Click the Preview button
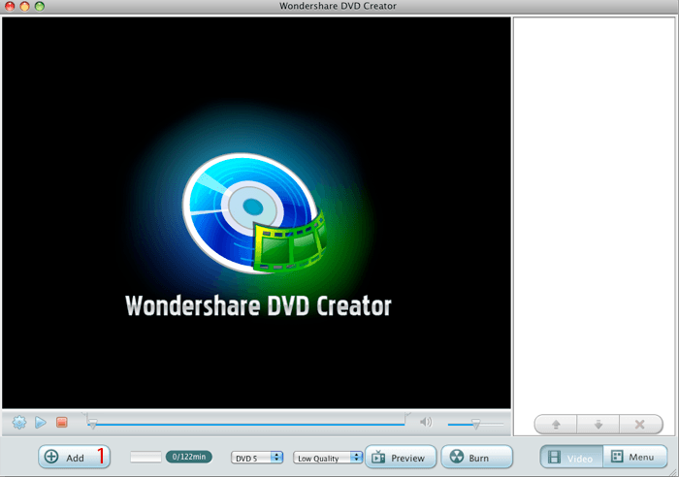The width and height of the screenshot is (679, 477). coord(401,457)
